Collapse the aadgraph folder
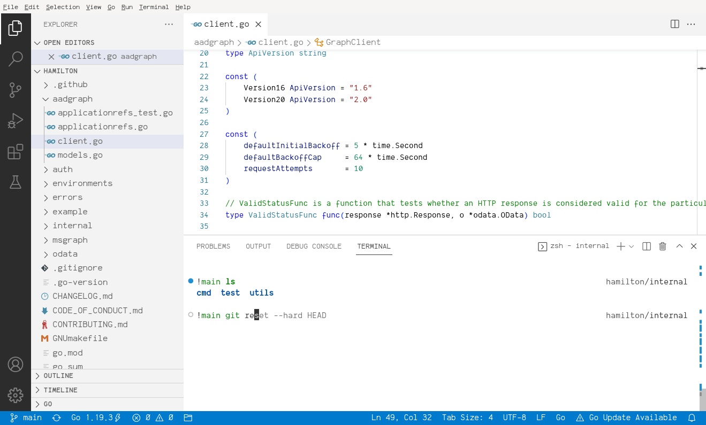 point(72,99)
